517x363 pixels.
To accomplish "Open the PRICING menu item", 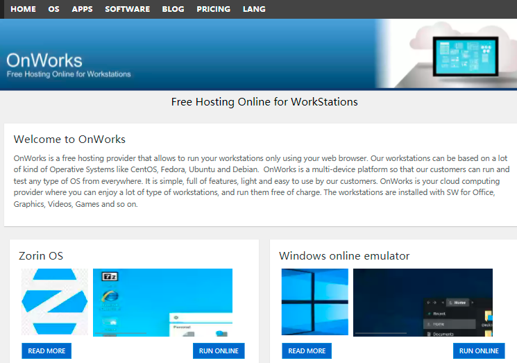I will click(213, 9).
